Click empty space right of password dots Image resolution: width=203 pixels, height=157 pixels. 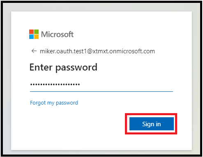(x=126, y=84)
